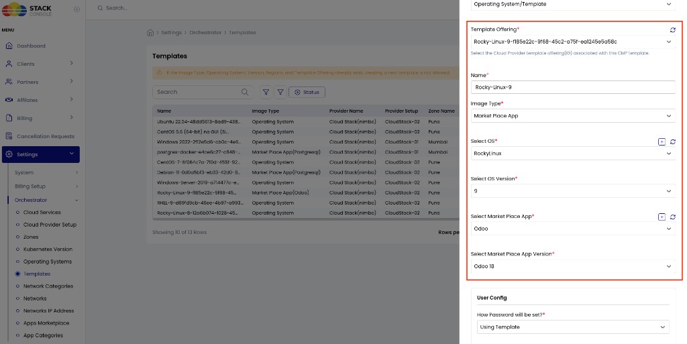Viewport: 687px width, 344px height.
Task: Open Networks IP Address page
Action: point(48,310)
